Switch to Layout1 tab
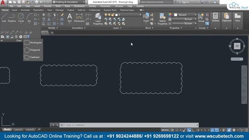The width and height of the screenshot is (249, 140). point(18,129)
